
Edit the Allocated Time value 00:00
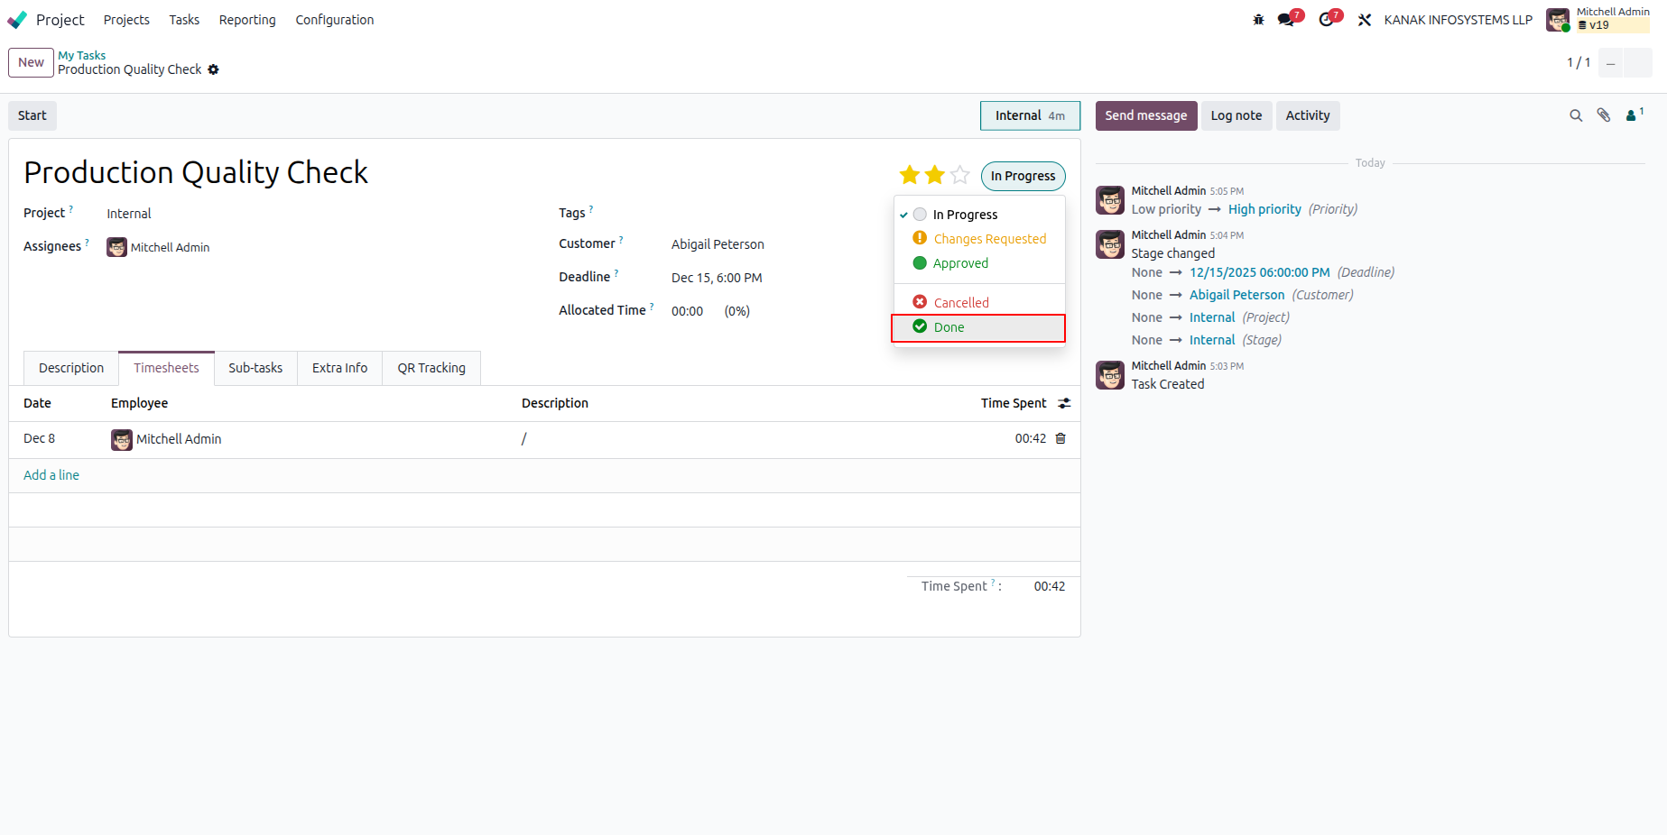click(x=688, y=311)
